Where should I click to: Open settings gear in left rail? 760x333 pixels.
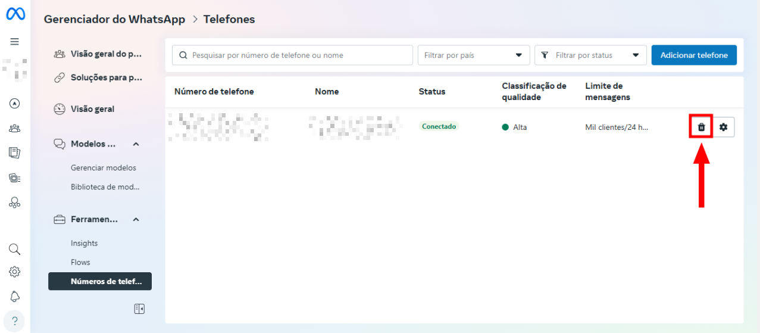[15, 272]
